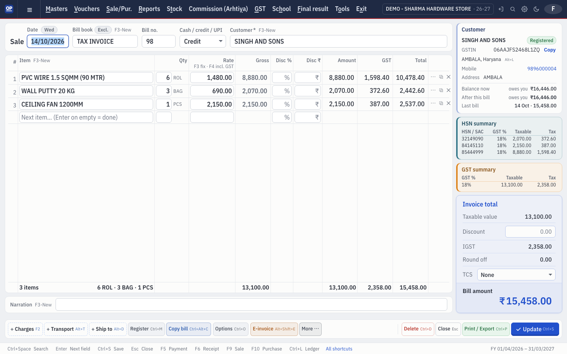Click the Bill no. field showing 98

(x=159, y=41)
